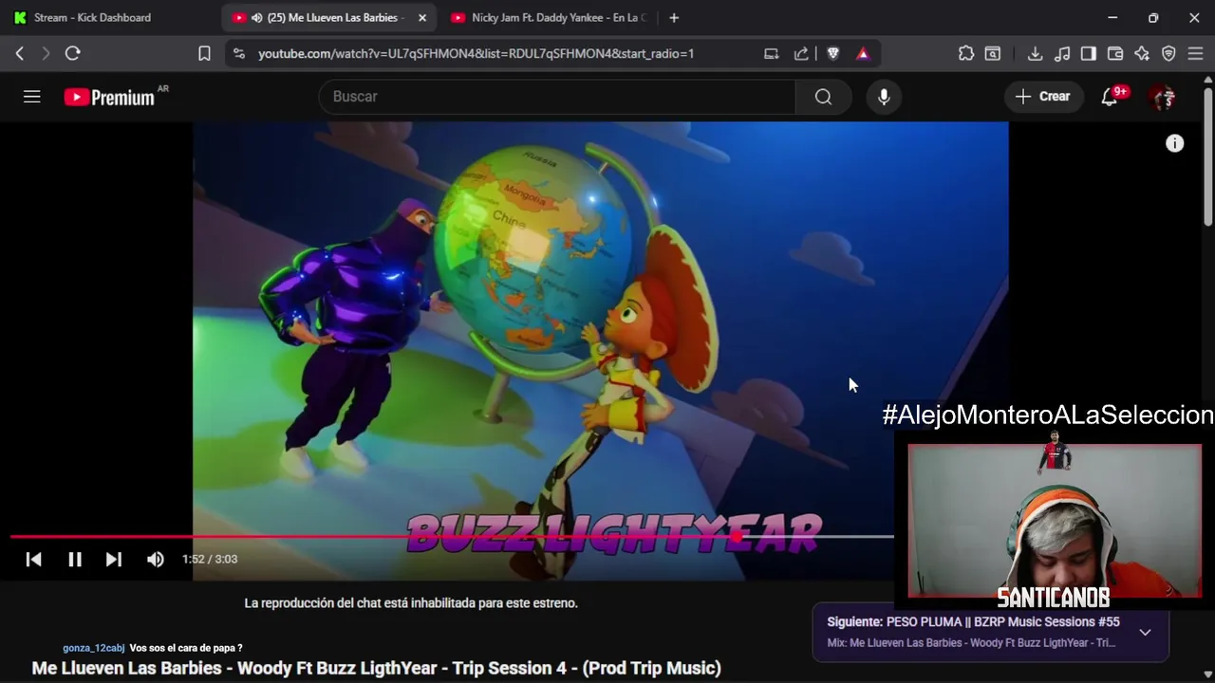Screen dimensions: 1215x683
Task: Open a new browser tab
Action: tap(674, 17)
